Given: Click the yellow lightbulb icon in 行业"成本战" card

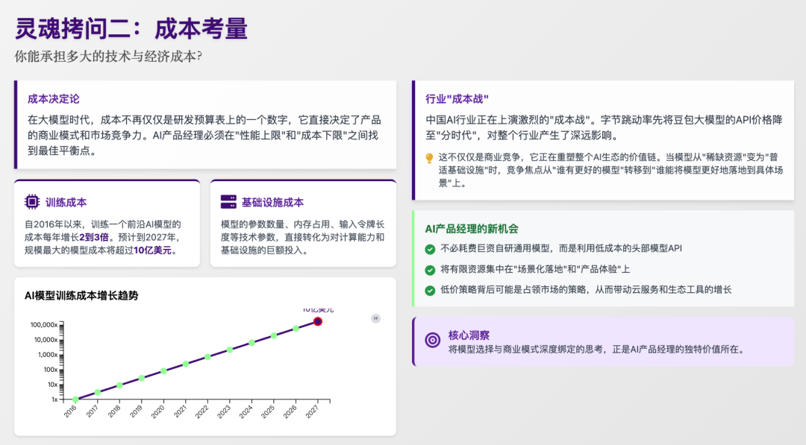Looking at the screenshot, I should [x=429, y=158].
